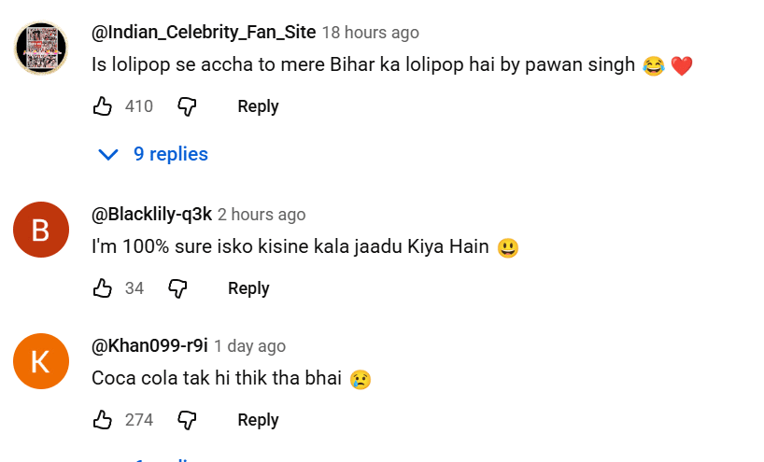Visit the @Khan099-r9i channel link
Viewport: 764px width, 462px height.
click(149, 346)
